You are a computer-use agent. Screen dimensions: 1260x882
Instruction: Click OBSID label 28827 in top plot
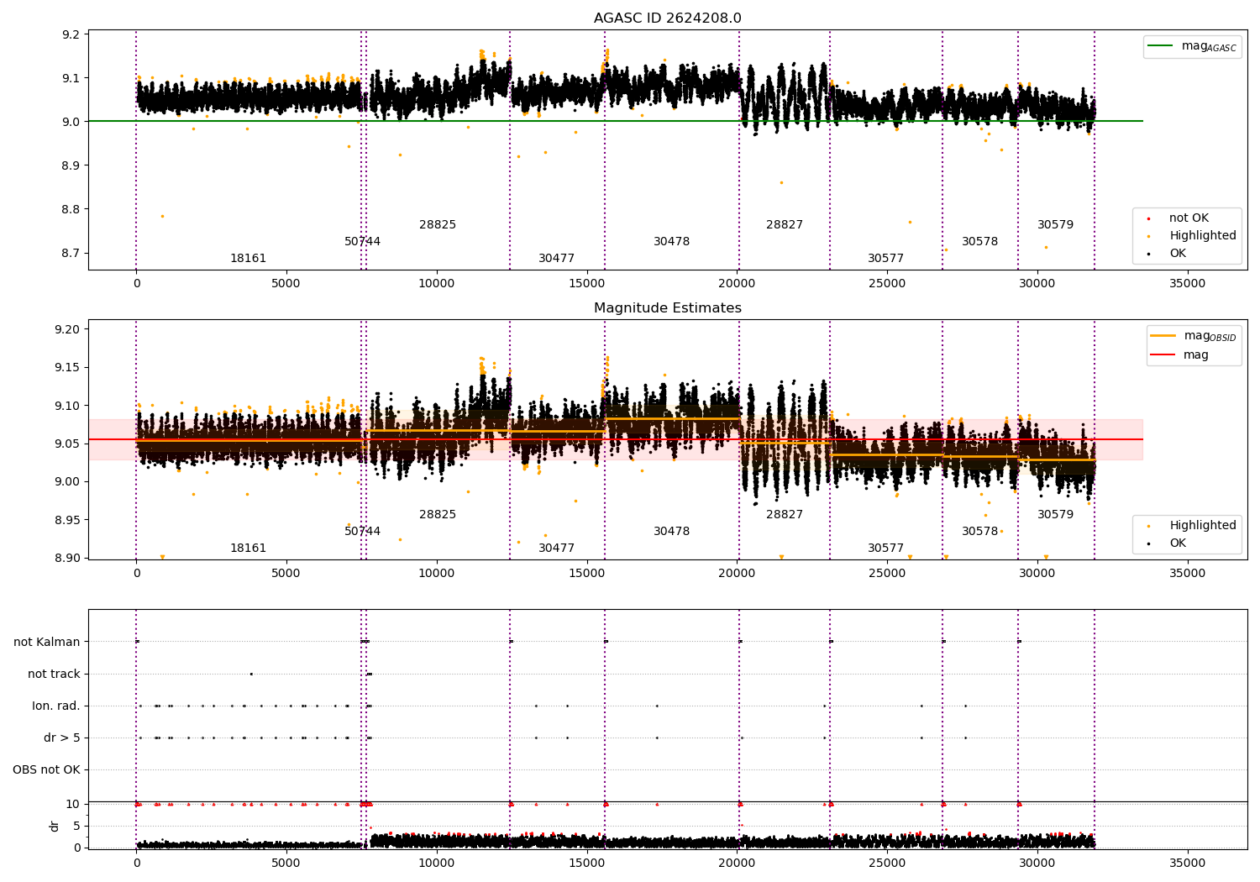(x=785, y=224)
